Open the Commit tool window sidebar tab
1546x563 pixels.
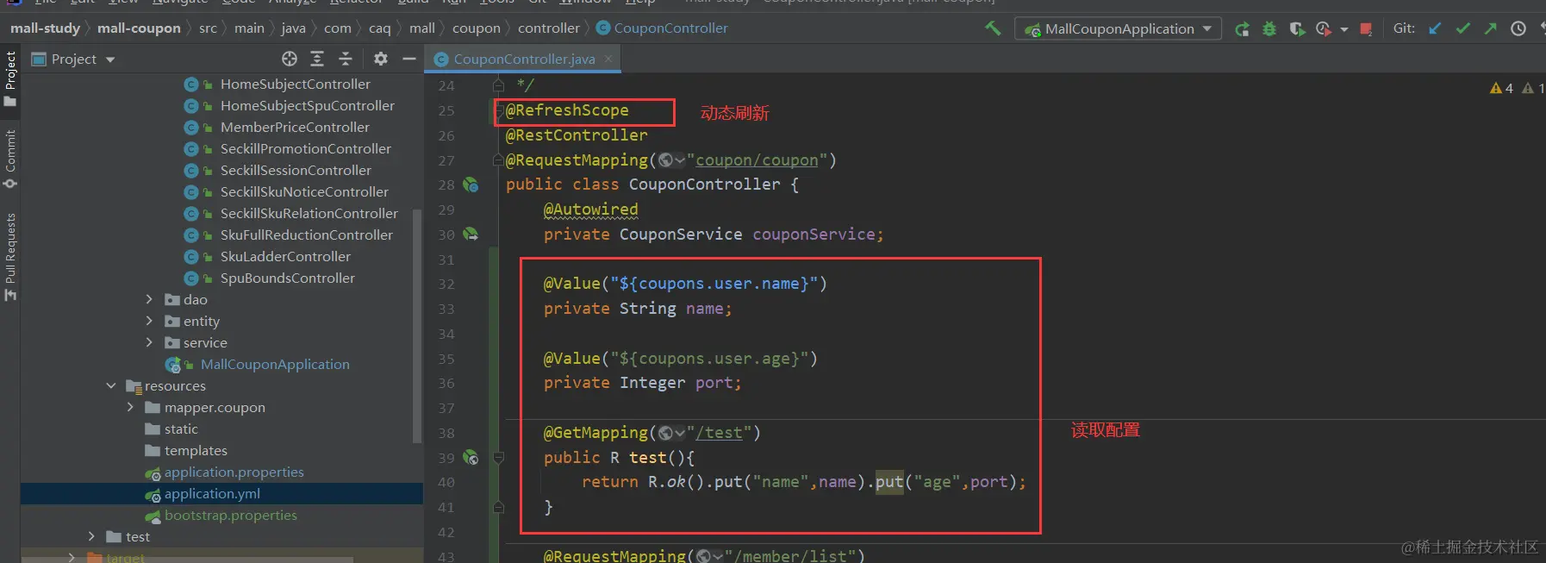pyautogui.click(x=10, y=160)
